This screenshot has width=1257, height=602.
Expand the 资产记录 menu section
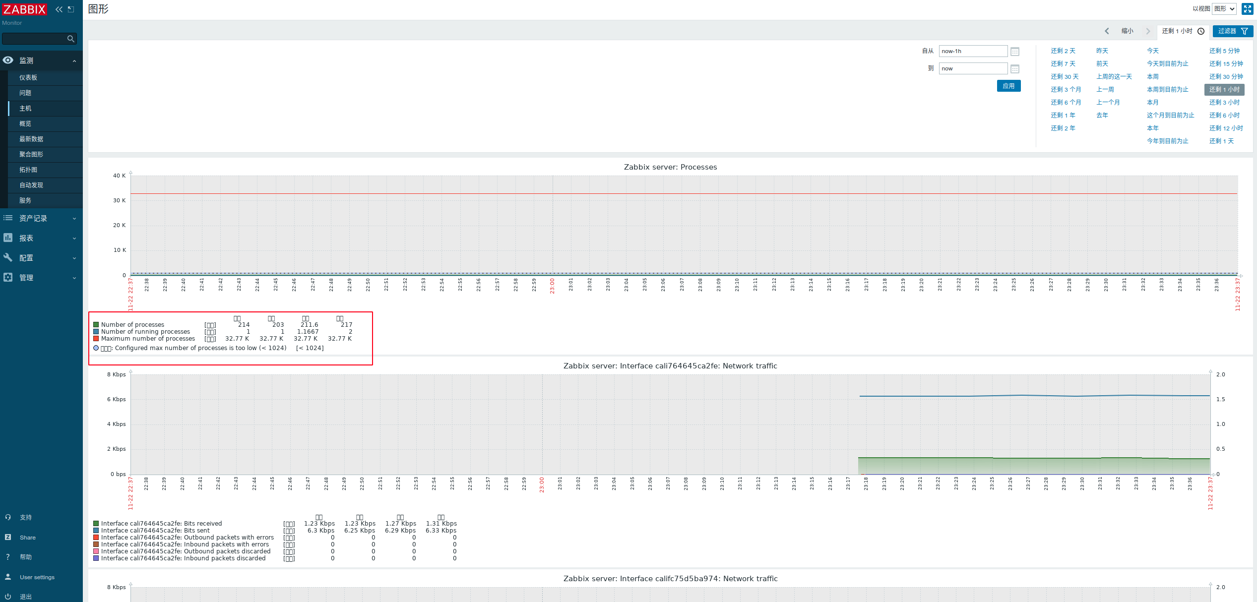point(74,219)
